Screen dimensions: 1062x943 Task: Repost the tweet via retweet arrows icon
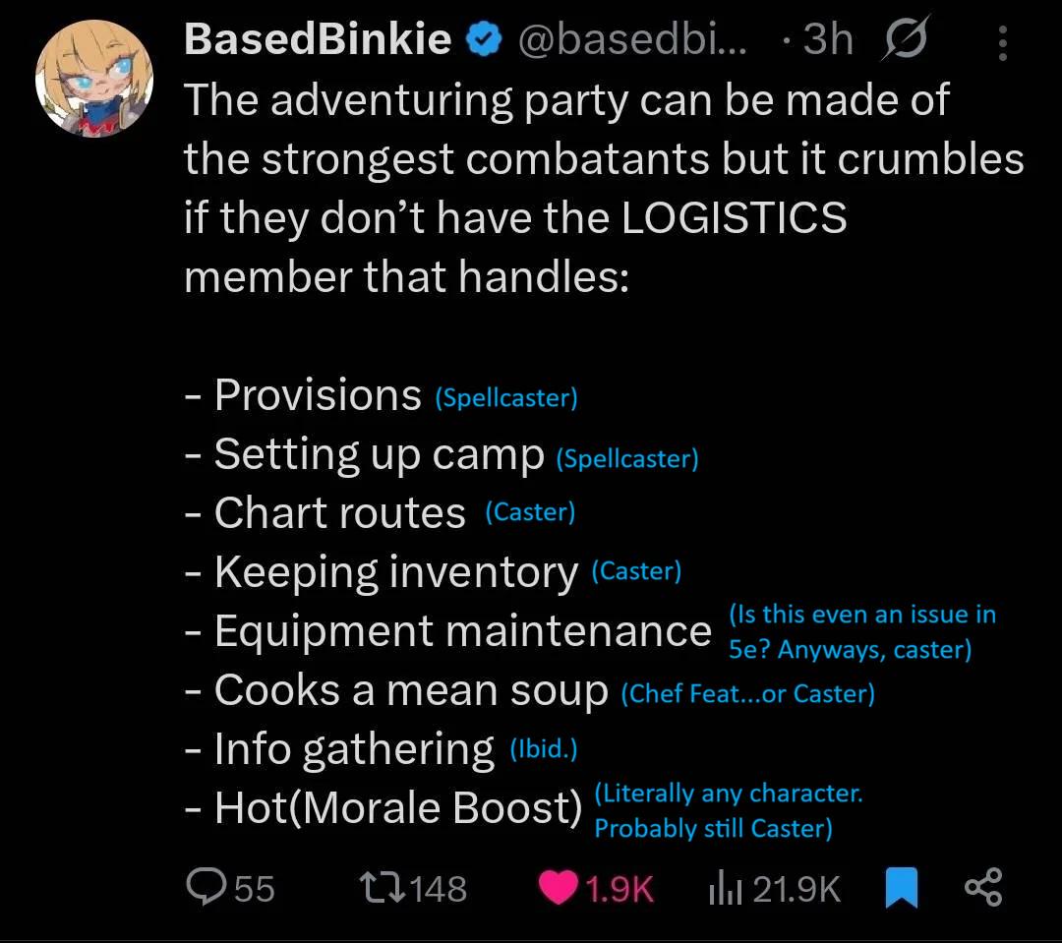coord(383,888)
